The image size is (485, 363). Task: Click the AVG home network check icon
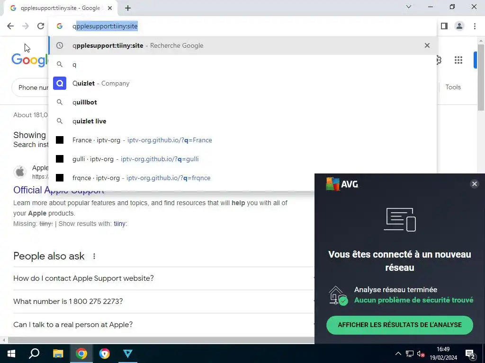(x=338, y=295)
